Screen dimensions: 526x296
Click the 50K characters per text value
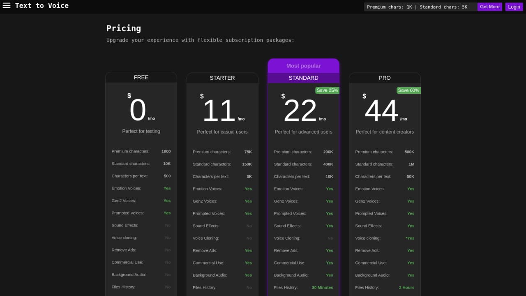click(411, 176)
